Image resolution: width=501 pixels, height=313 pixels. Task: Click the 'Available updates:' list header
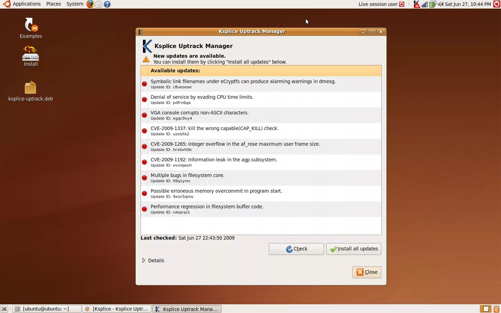pyautogui.click(x=261, y=71)
